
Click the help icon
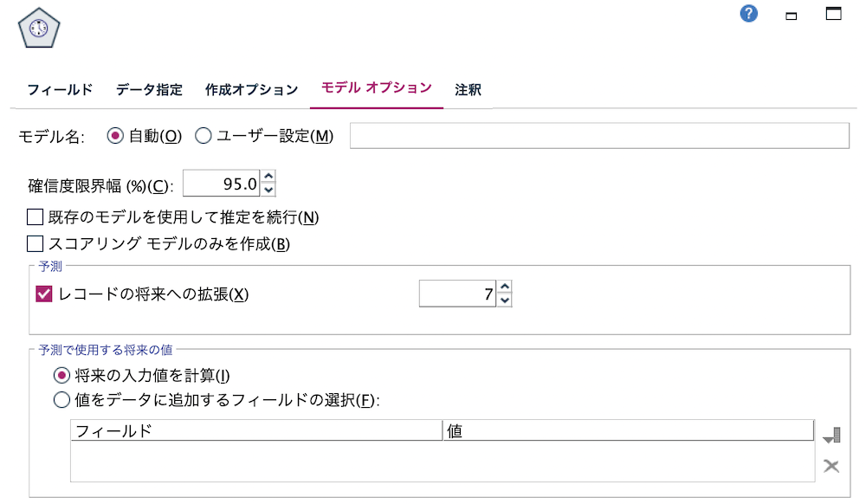[747, 13]
